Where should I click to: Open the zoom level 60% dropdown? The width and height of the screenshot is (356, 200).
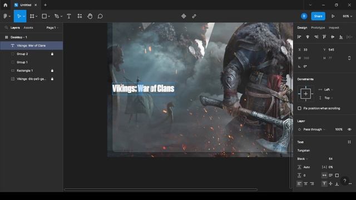click(x=347, y=16)
